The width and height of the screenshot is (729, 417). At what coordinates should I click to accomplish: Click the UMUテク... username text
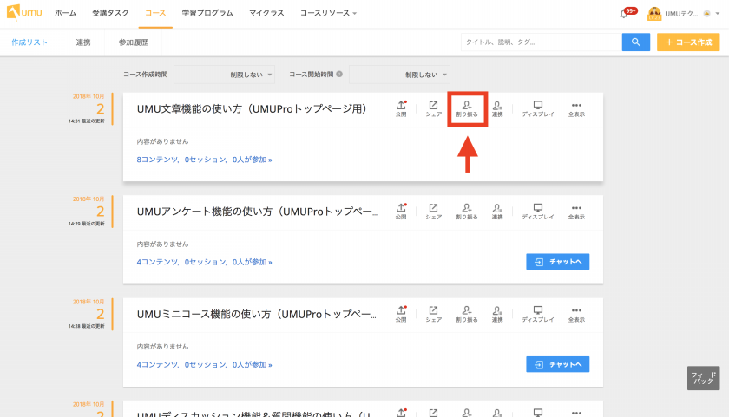[x=681, y=14]
